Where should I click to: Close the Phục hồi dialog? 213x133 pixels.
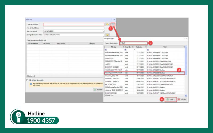tap(115, 19)
